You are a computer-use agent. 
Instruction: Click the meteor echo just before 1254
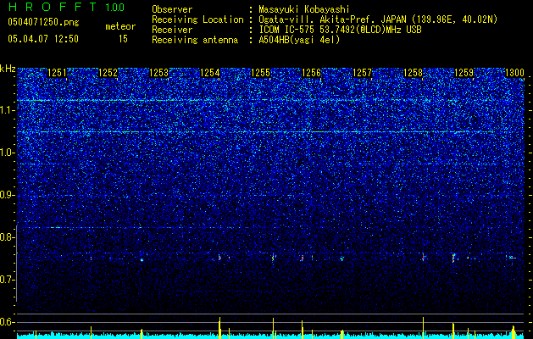(219, 258)
